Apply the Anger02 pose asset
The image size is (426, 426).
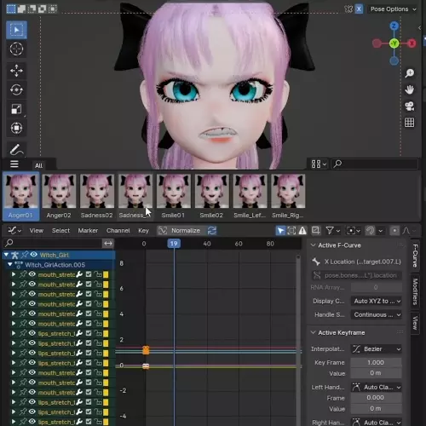[x=59, y=196]
